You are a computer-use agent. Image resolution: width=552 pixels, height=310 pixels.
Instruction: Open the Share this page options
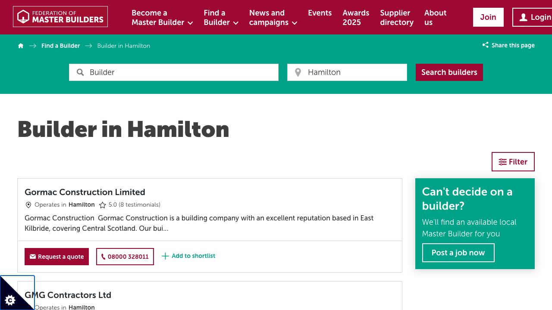508,45
